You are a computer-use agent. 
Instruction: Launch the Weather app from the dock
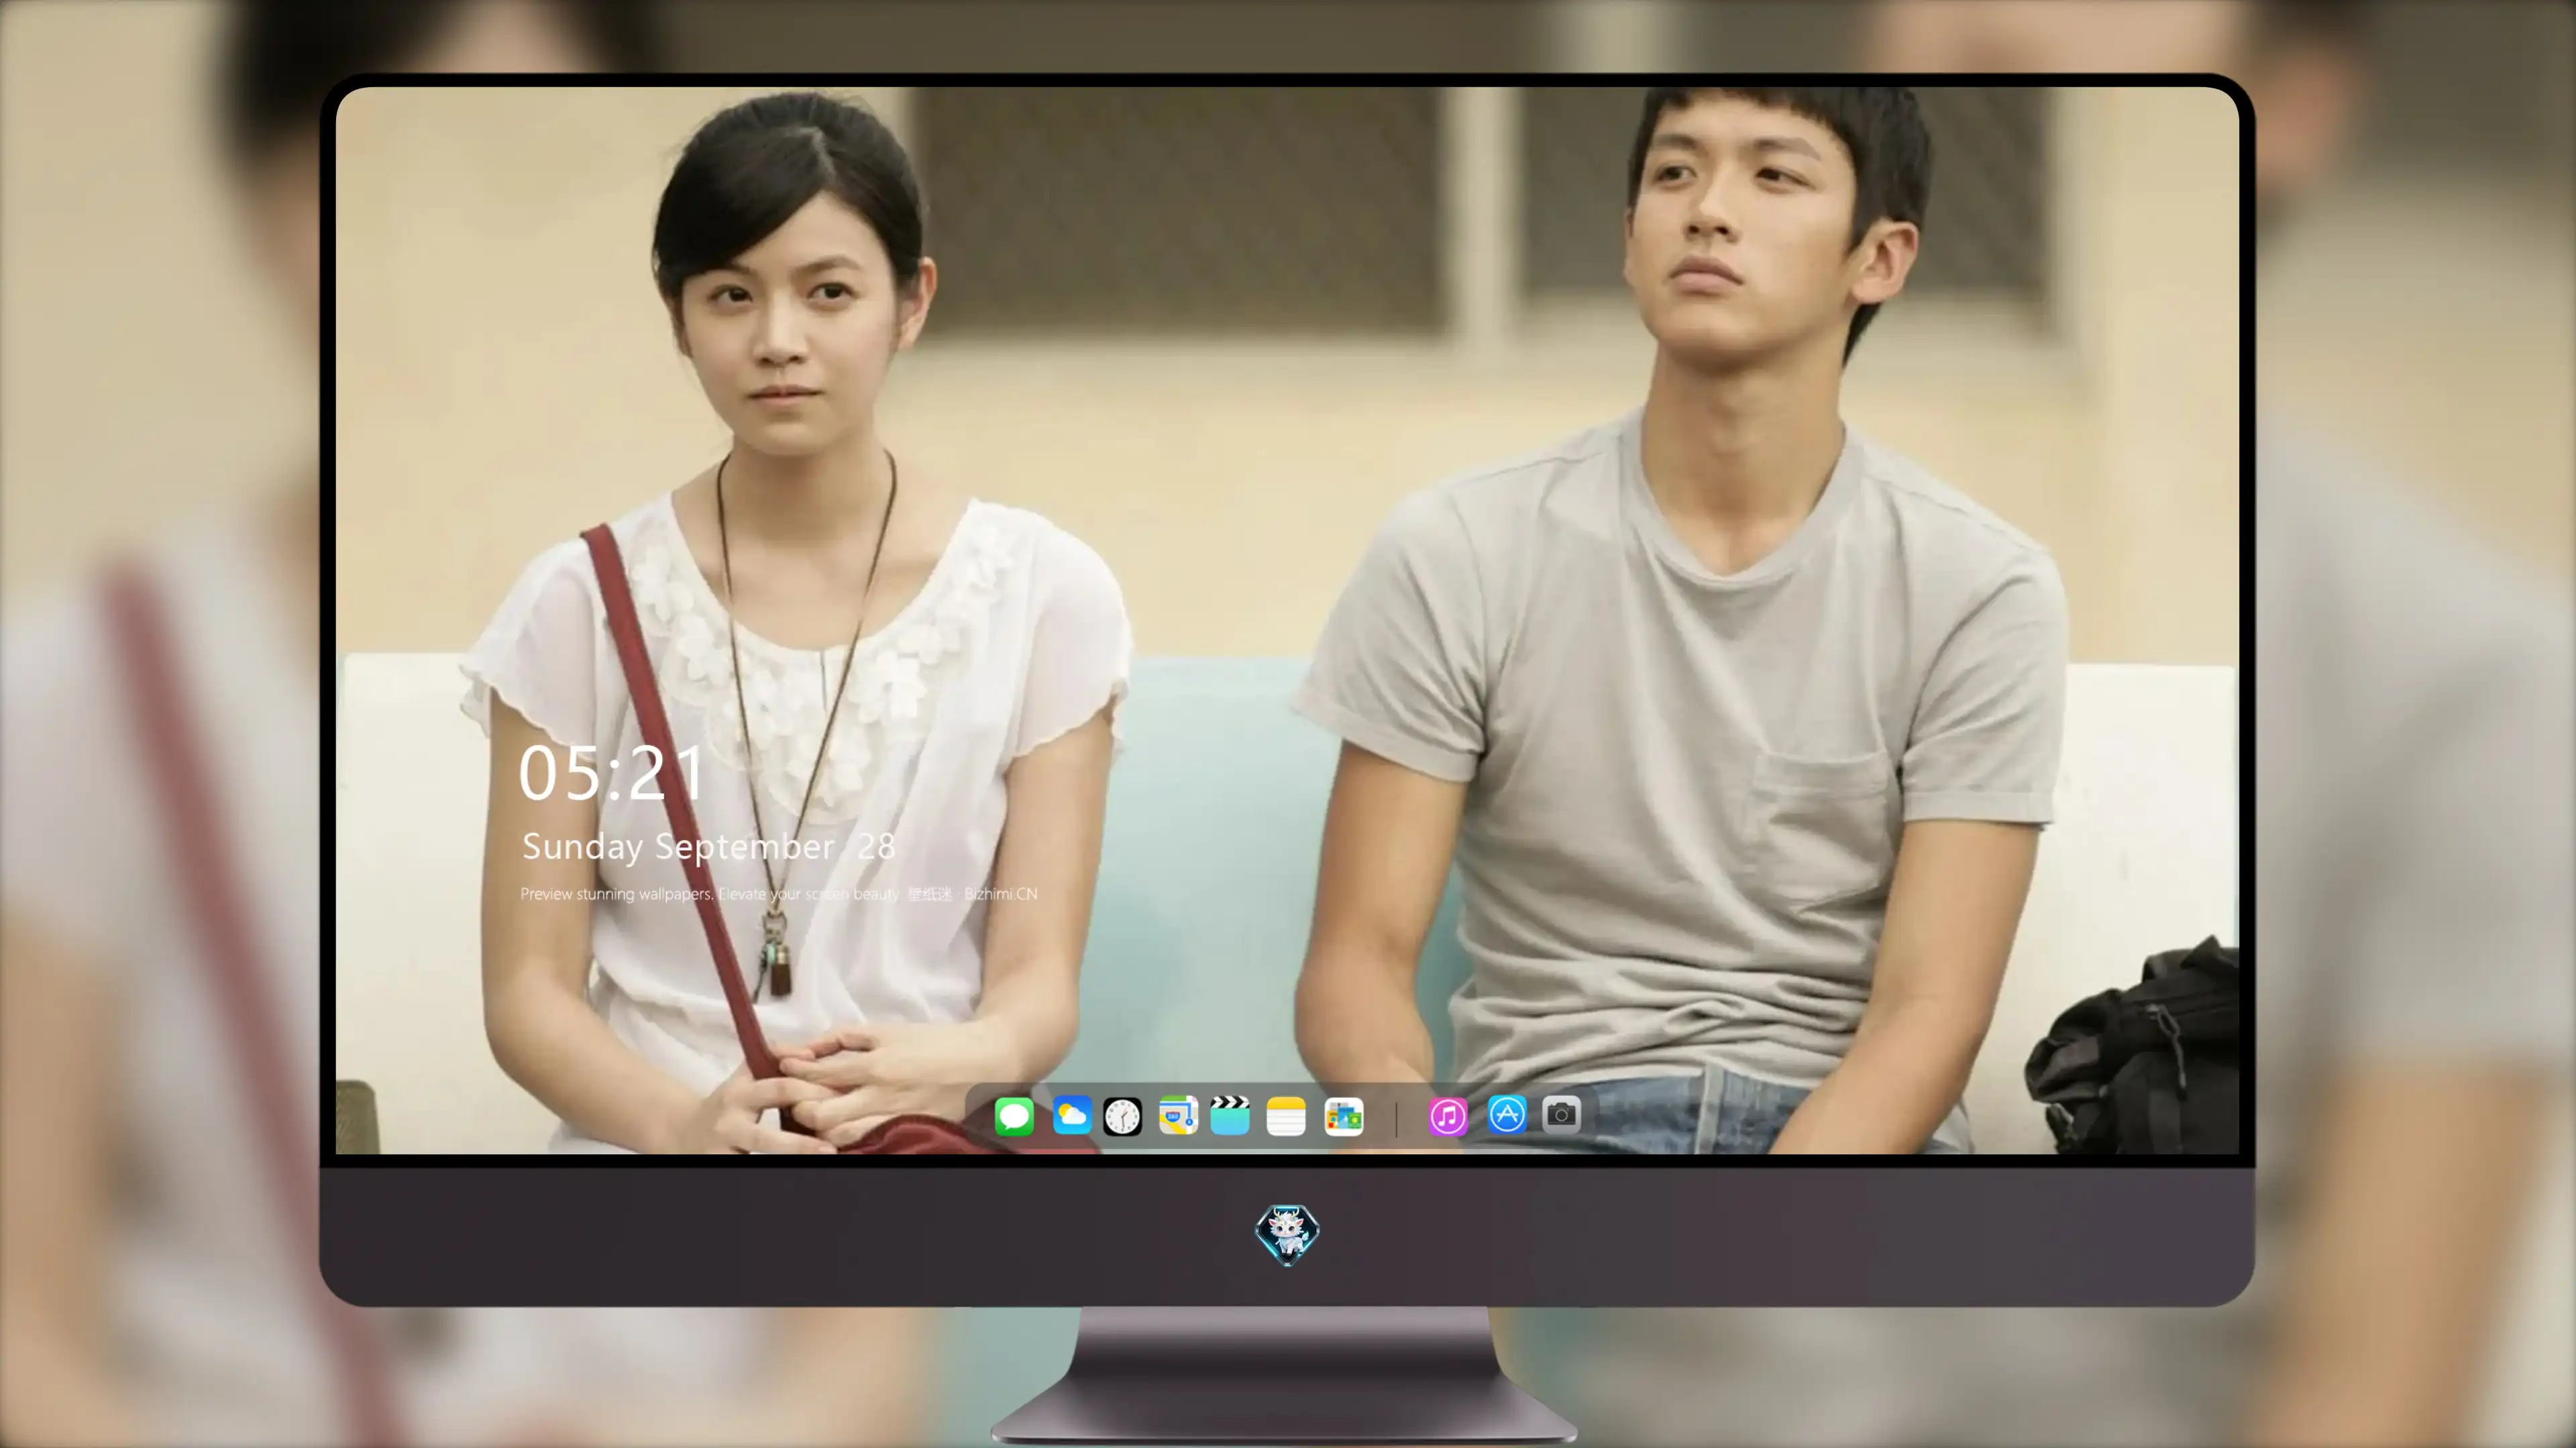click(1072, 1115)
